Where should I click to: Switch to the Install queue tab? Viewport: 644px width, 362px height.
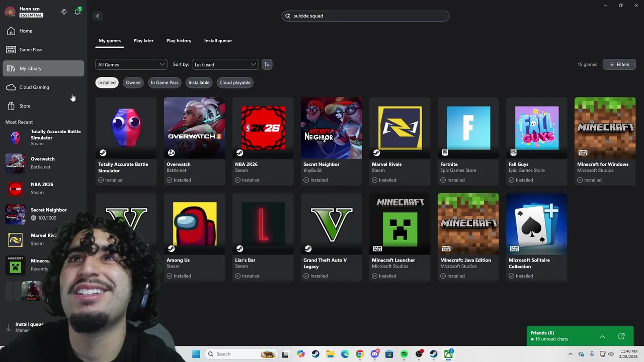[218, 41]
